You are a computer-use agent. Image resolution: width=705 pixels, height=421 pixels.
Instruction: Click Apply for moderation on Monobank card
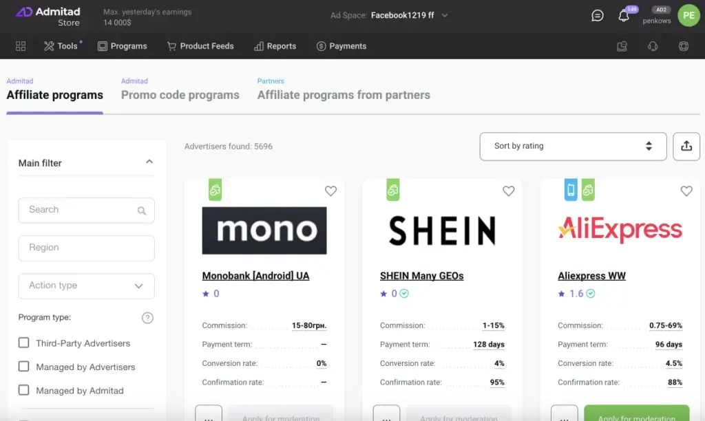click(x=281, y=413)
